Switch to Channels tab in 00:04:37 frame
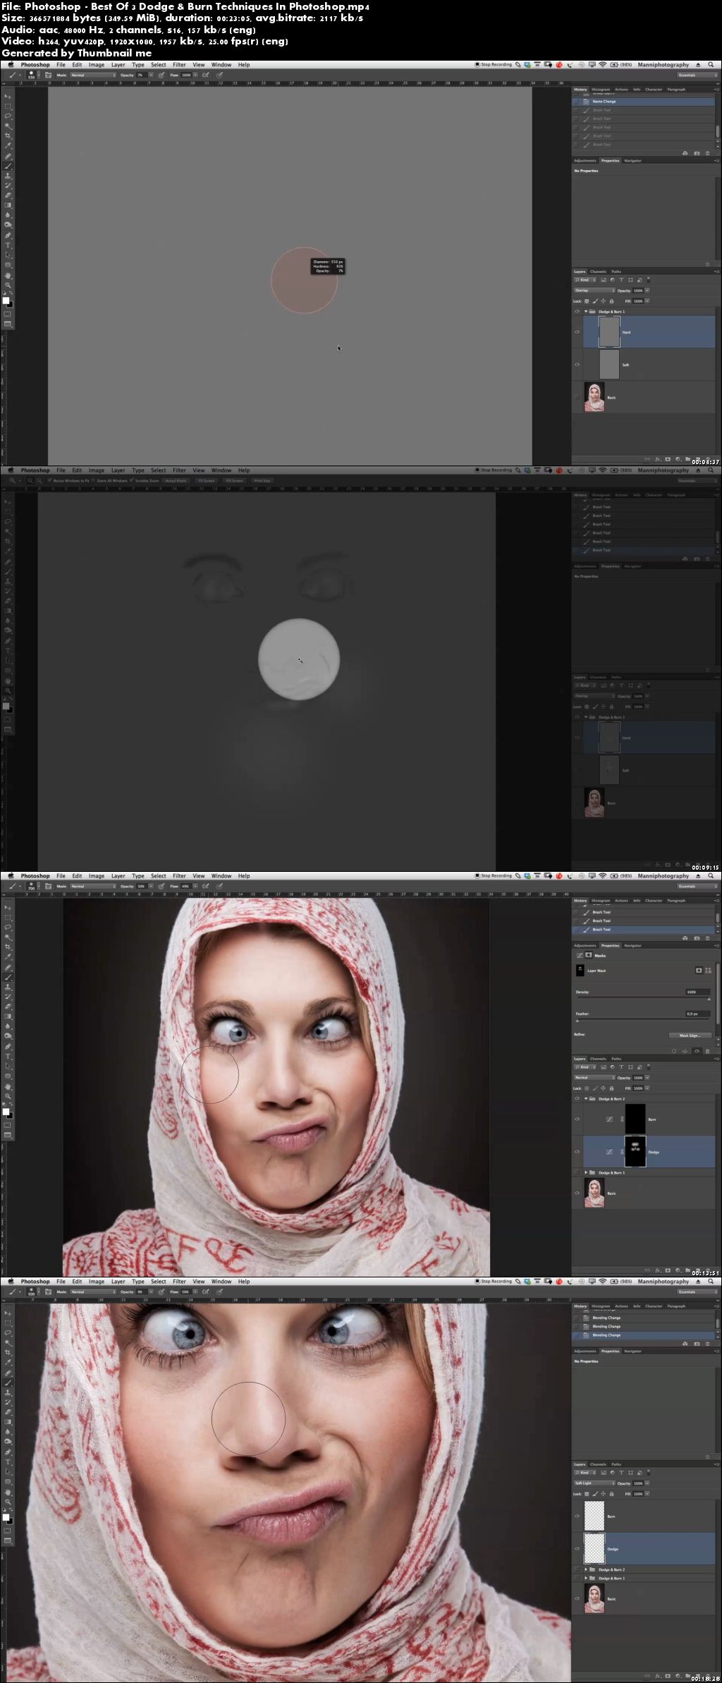 [598, 272]
